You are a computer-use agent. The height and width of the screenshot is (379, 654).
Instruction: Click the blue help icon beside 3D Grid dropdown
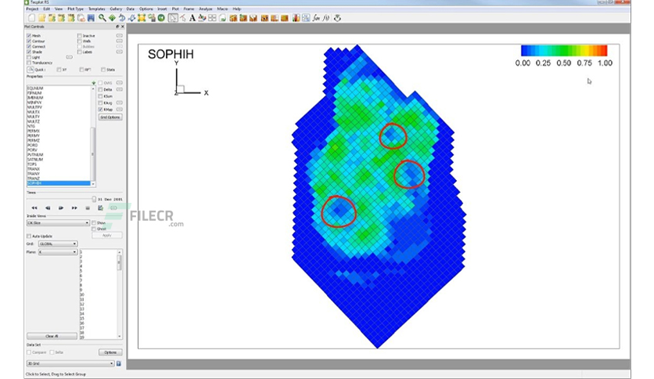tap(118, 363)
